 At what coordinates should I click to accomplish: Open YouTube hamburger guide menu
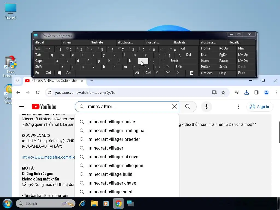(22, 107)
